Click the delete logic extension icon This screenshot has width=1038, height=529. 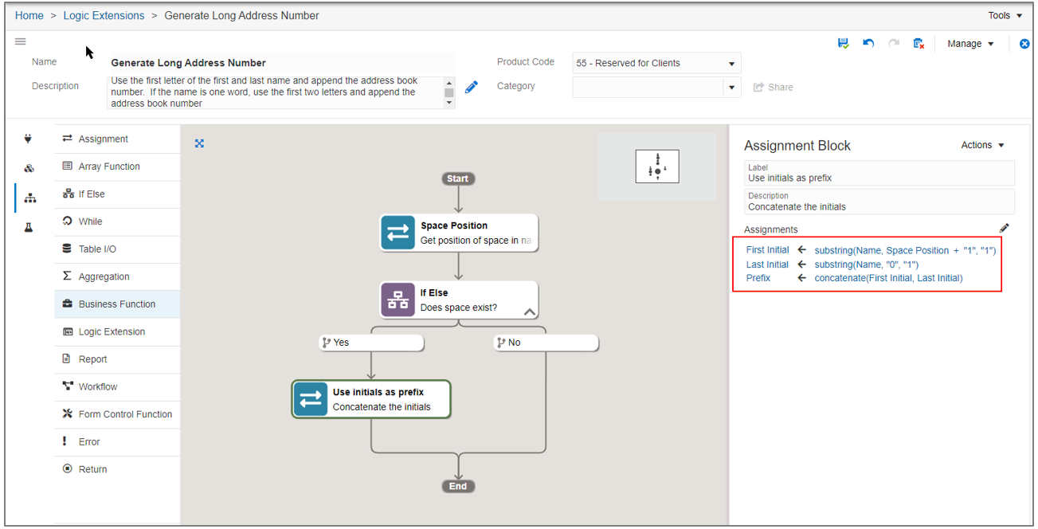click(x=918, y=44)
